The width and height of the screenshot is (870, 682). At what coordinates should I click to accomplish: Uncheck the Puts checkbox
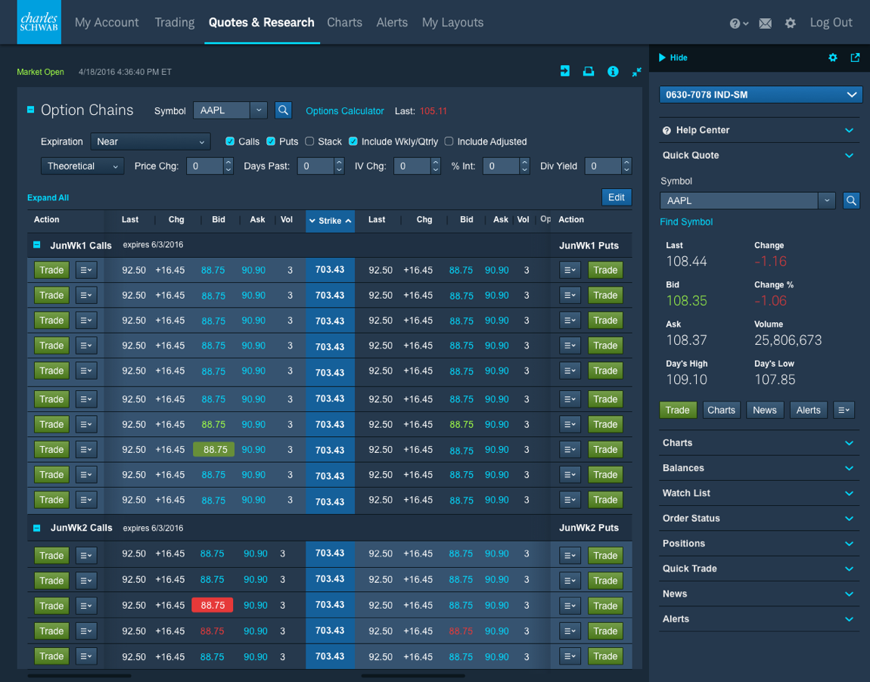271,141
